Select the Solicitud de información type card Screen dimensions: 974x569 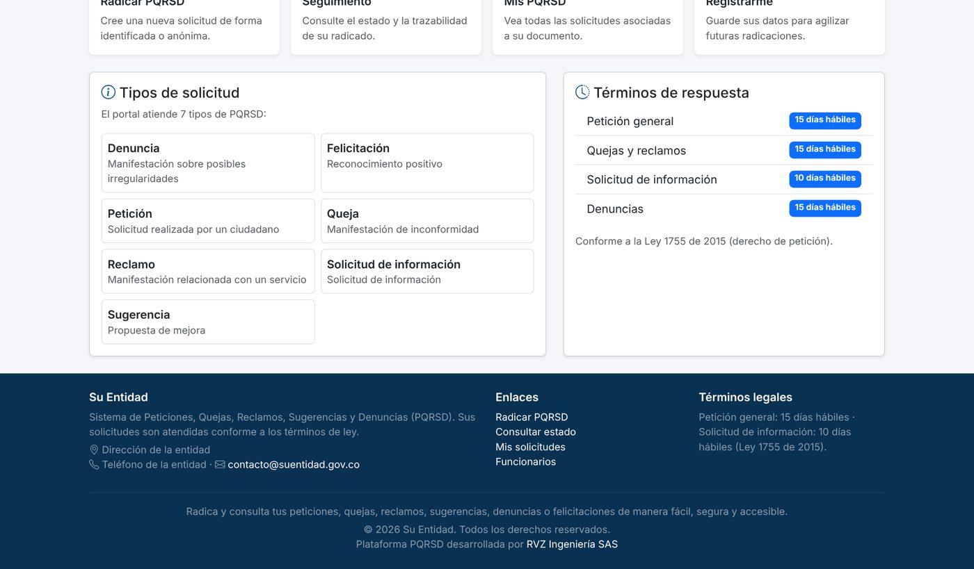coord(427,272)
